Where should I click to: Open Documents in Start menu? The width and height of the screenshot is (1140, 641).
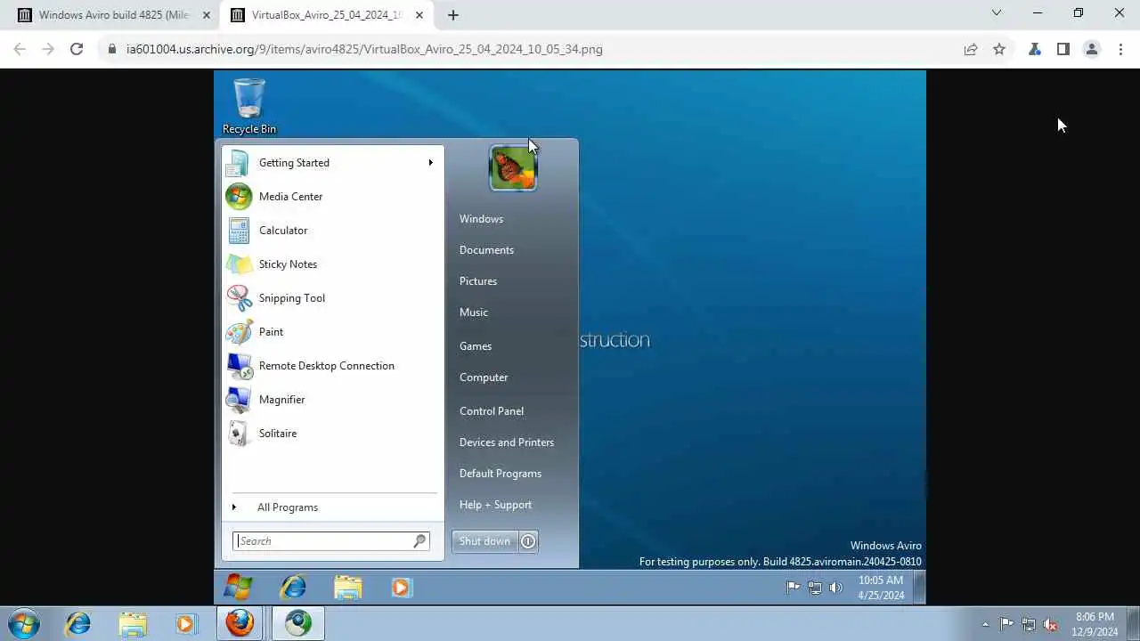(x=486, y=250)
